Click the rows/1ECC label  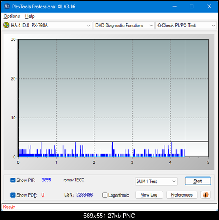click(x=74, y=180)
